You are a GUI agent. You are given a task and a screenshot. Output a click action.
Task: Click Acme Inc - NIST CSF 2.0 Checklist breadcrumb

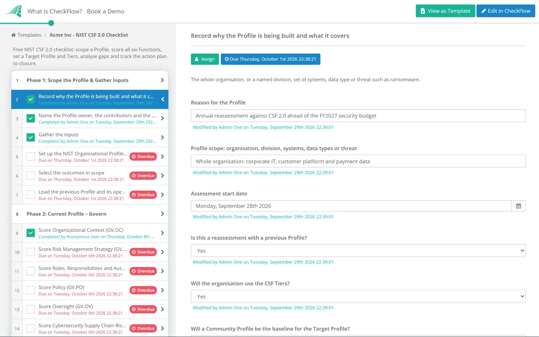tap(89, 35)
